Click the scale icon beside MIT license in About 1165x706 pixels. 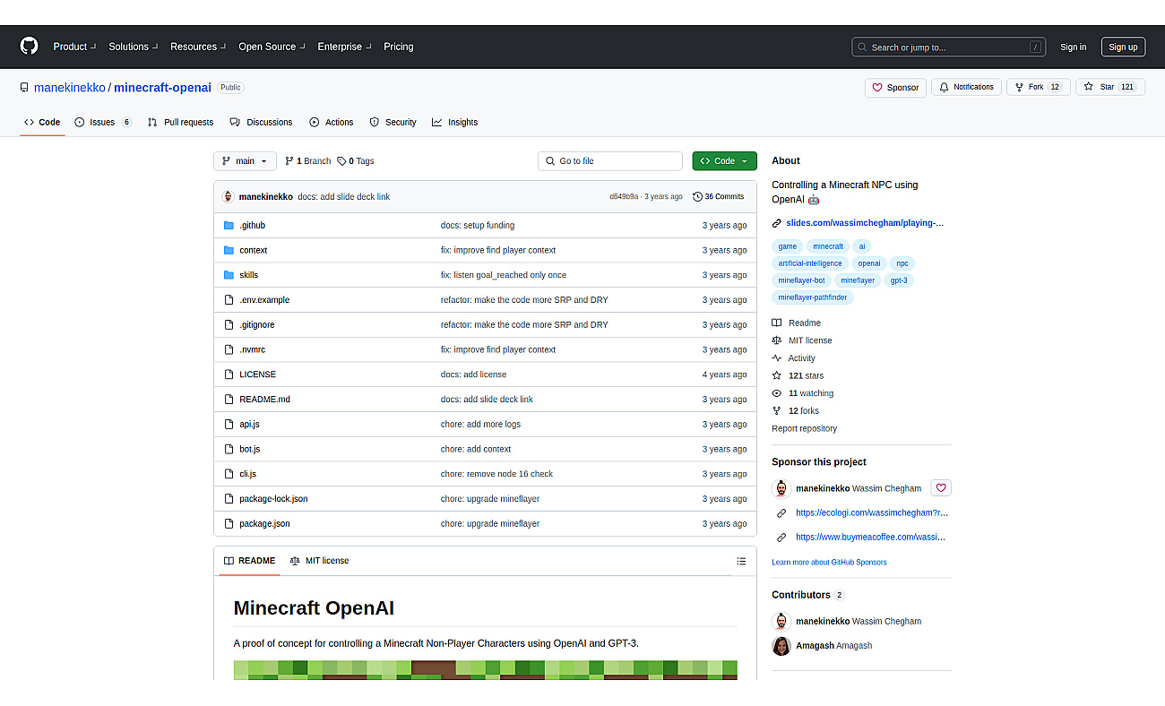pos(777,340)
